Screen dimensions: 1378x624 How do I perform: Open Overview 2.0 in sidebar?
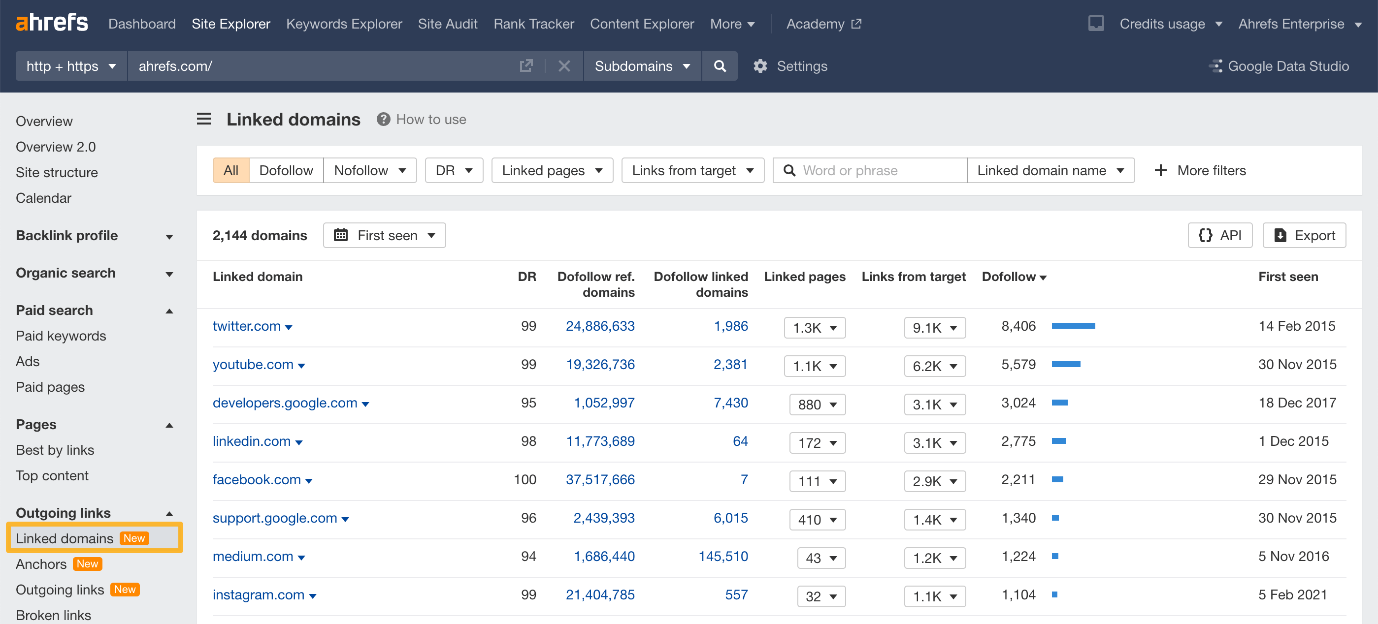click(x=56, y=147)
